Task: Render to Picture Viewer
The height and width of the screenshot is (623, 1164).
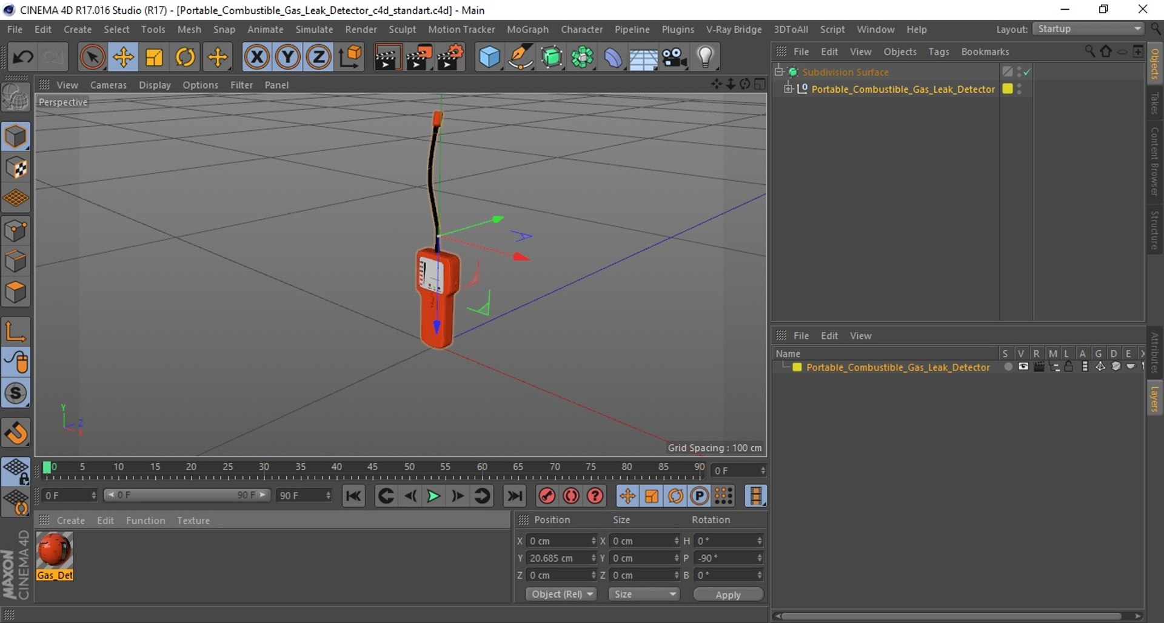Action: [x=419, y=57]
